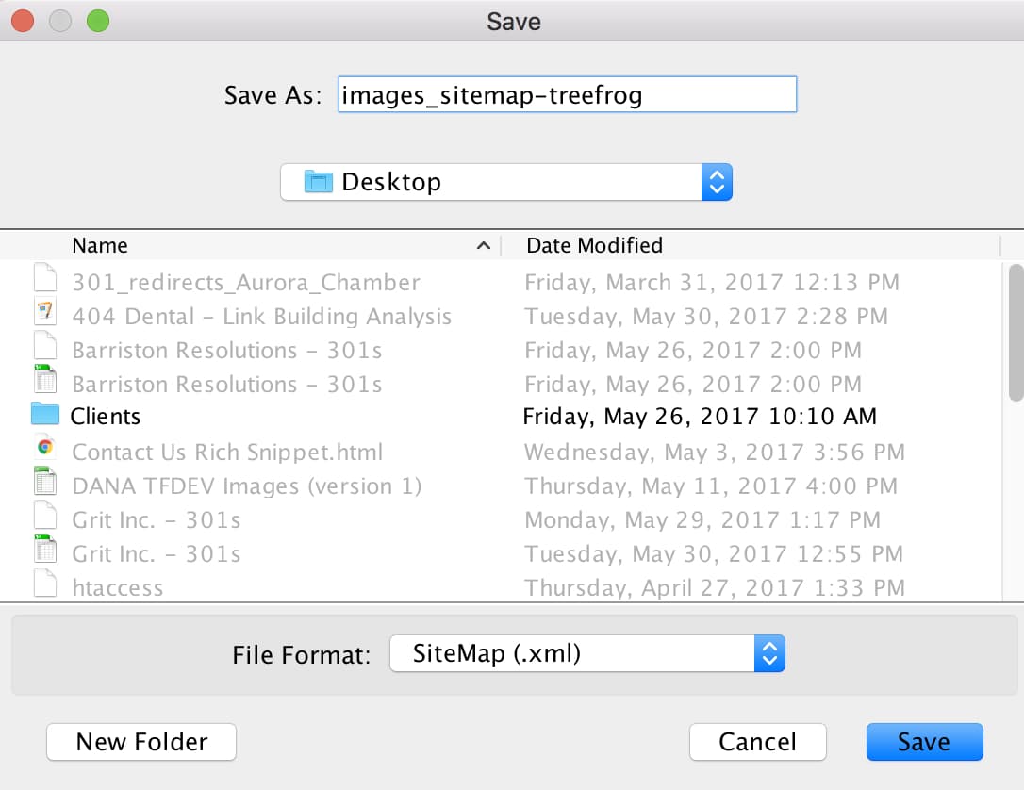Select DANA TFDEV Images (version 1)
The height and width of the screenshot is (790, 1024).
(x=247, y=486)
